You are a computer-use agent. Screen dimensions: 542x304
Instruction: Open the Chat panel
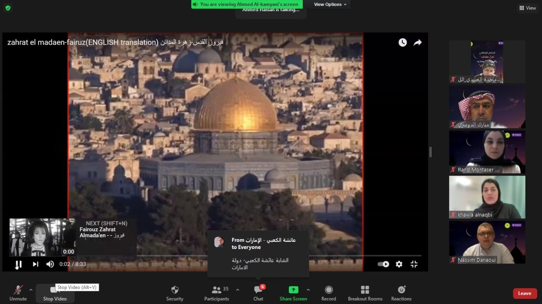click(258, 293)
